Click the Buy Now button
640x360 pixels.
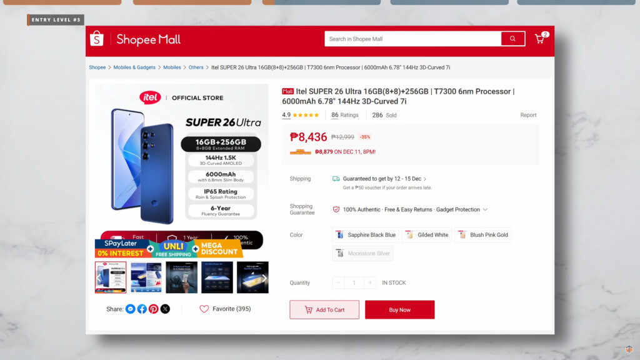399,310
